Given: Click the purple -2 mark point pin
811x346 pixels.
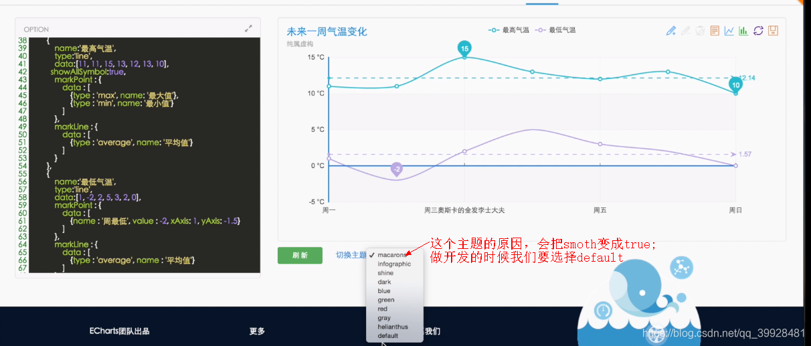Looking at the screenshot, I should click(x=397, y=169).
